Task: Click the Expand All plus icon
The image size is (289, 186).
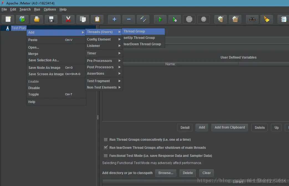Action: [114, 19]
